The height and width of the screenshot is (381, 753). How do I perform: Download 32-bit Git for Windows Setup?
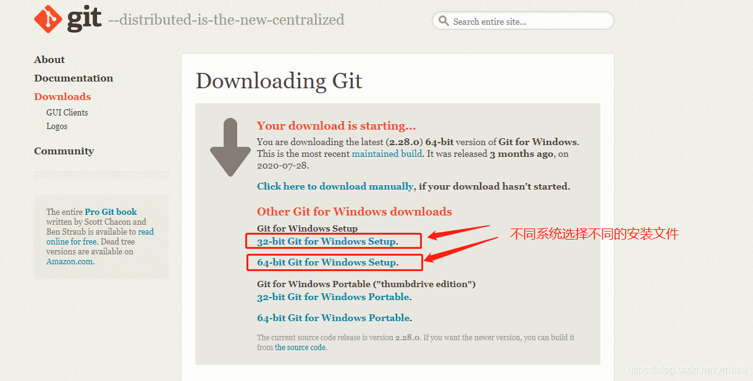[327, 241]
